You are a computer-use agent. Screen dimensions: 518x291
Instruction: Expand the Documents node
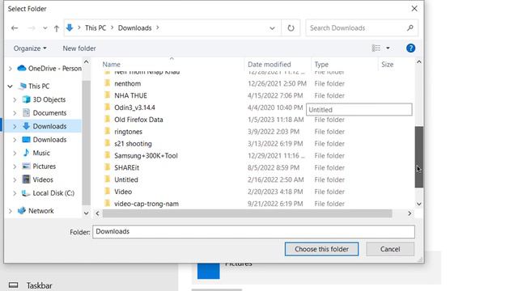[15, 113]
